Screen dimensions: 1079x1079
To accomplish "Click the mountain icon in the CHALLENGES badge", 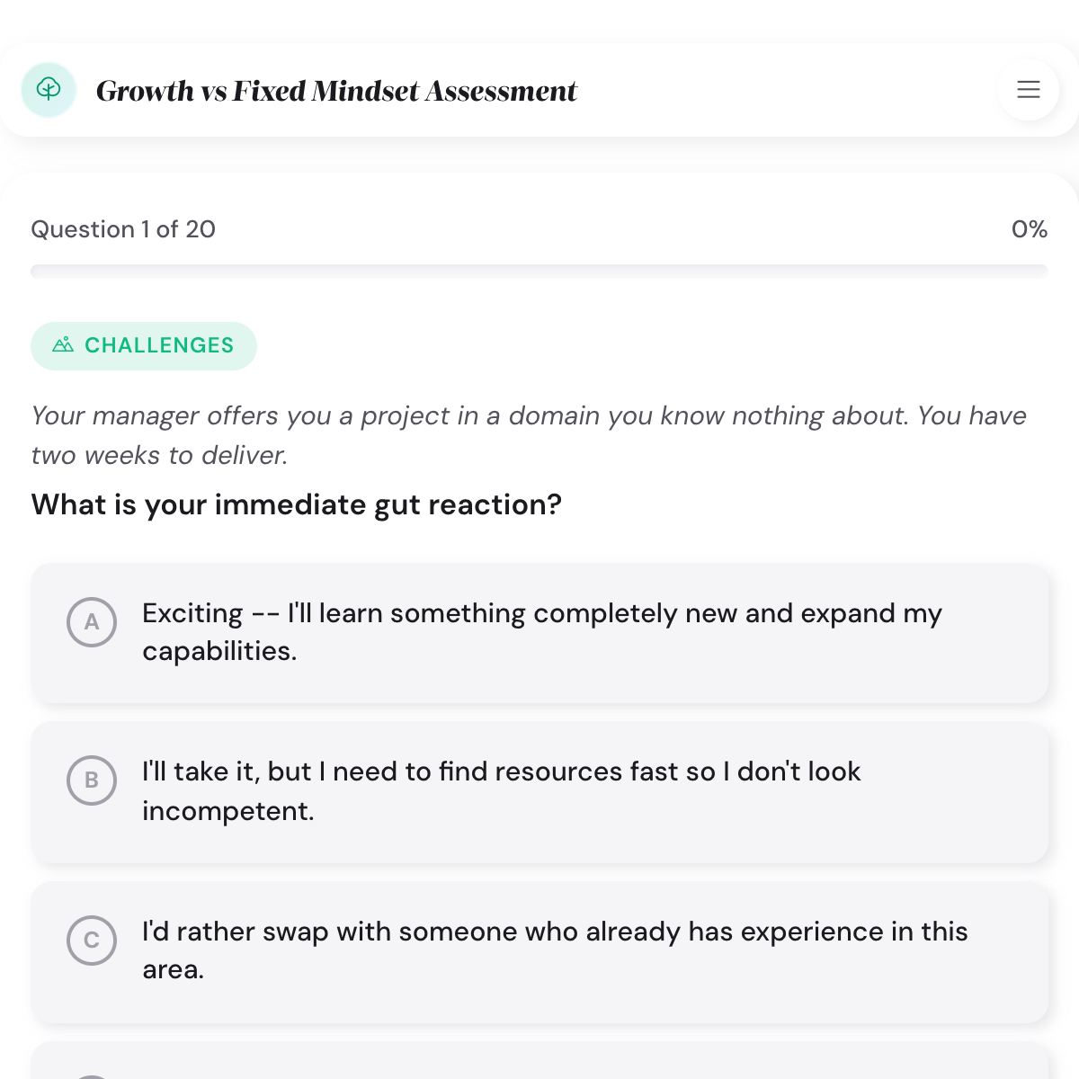I will coord(64,344).
